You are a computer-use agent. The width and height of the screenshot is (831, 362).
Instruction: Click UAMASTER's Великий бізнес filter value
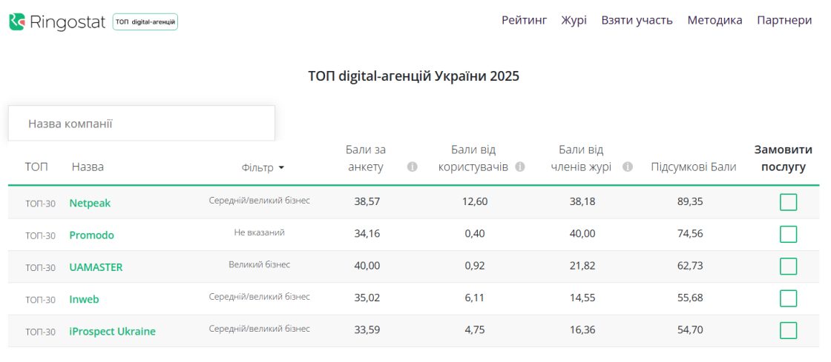pos(259,265)
